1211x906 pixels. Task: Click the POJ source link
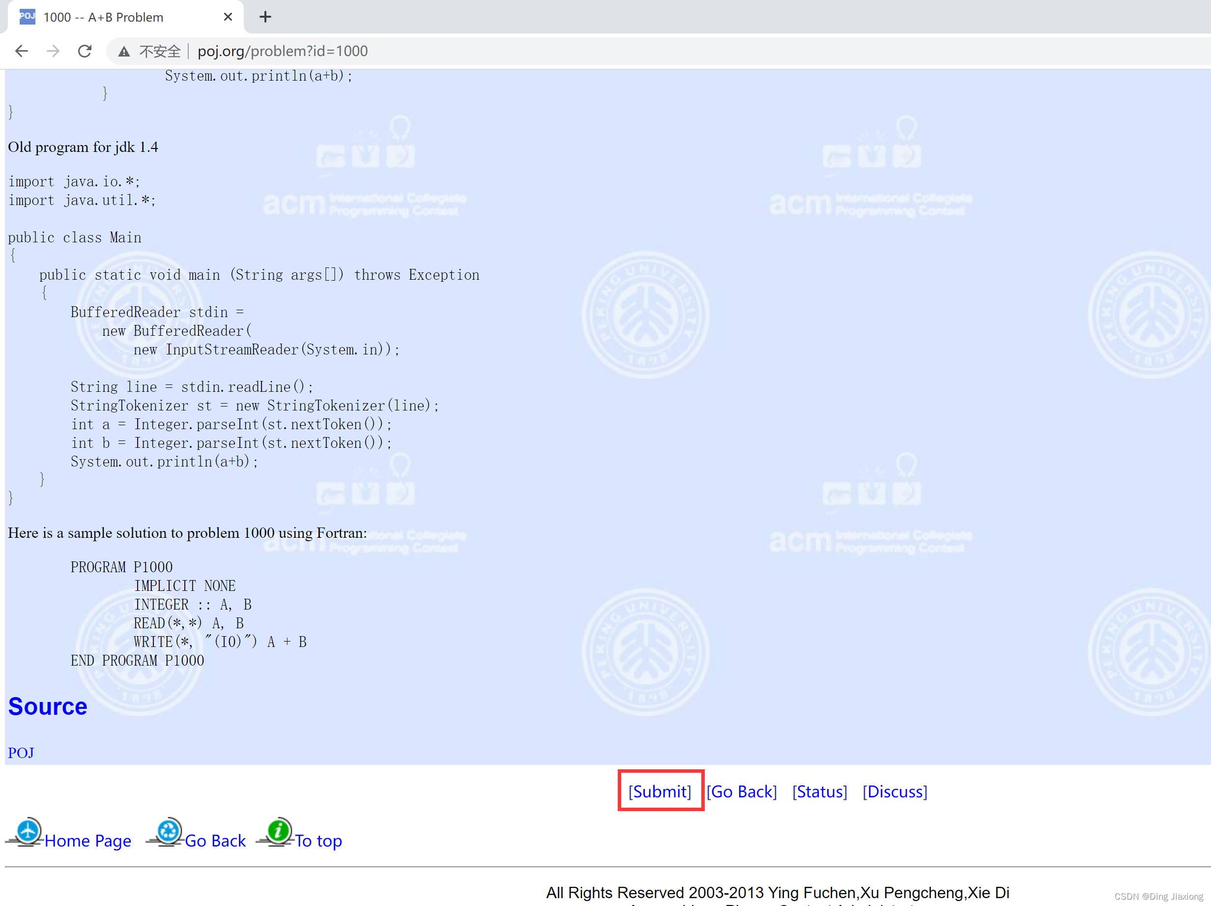point(21,753)
